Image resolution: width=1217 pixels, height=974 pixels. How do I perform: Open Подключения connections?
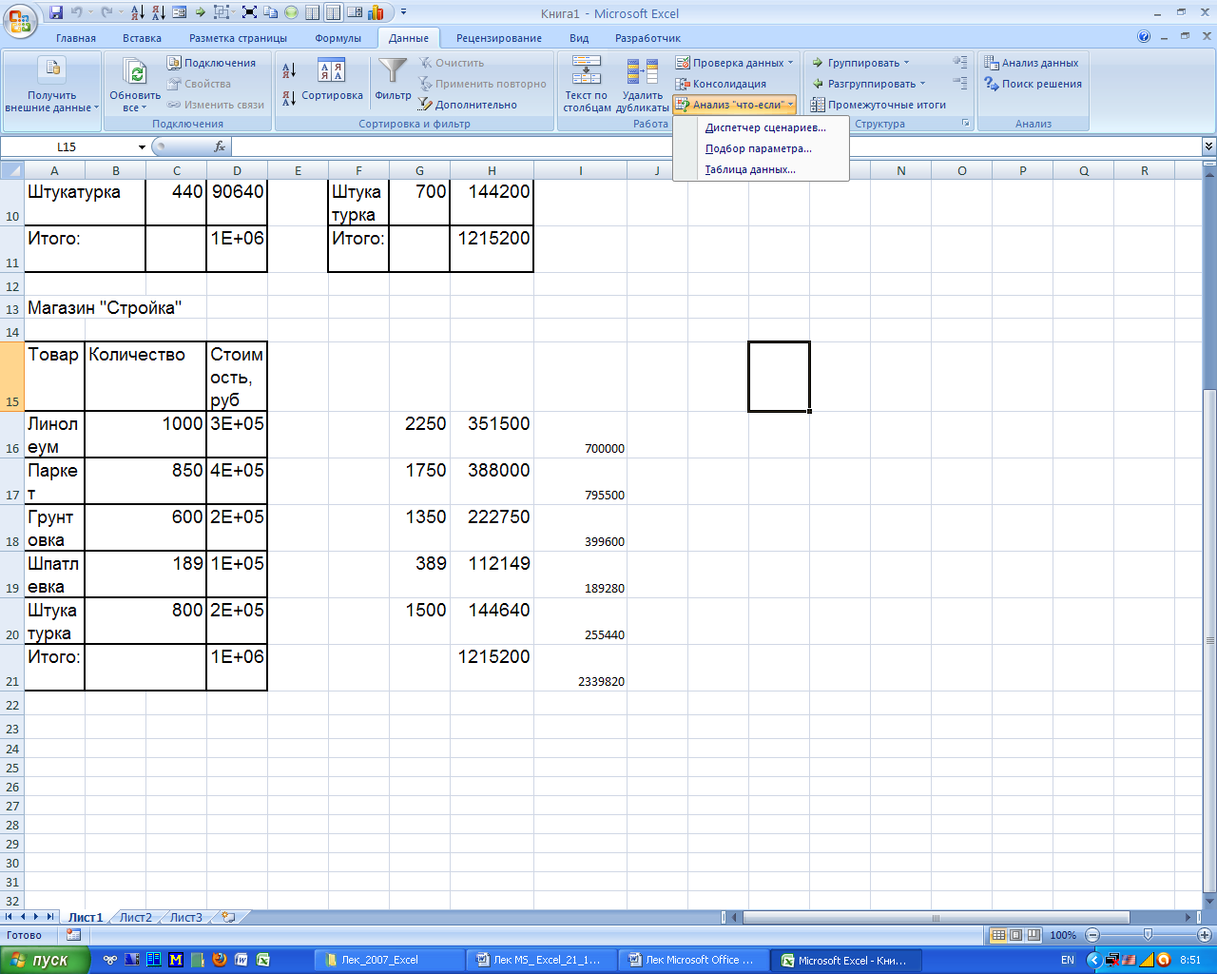point(212,63)
